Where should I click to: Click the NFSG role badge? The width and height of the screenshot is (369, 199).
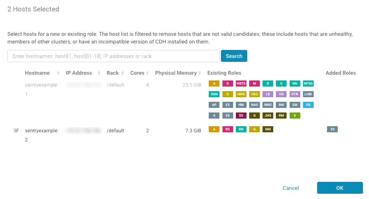308,83
